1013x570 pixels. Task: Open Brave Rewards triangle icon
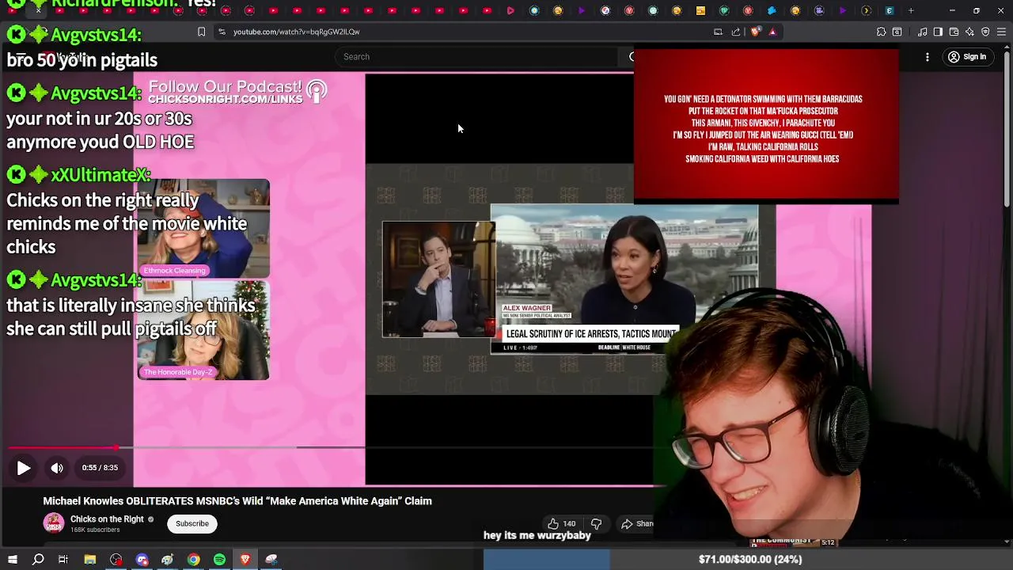[772, 32]
